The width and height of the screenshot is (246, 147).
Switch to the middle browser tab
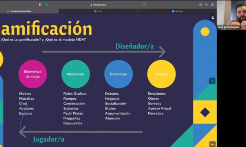98,11
